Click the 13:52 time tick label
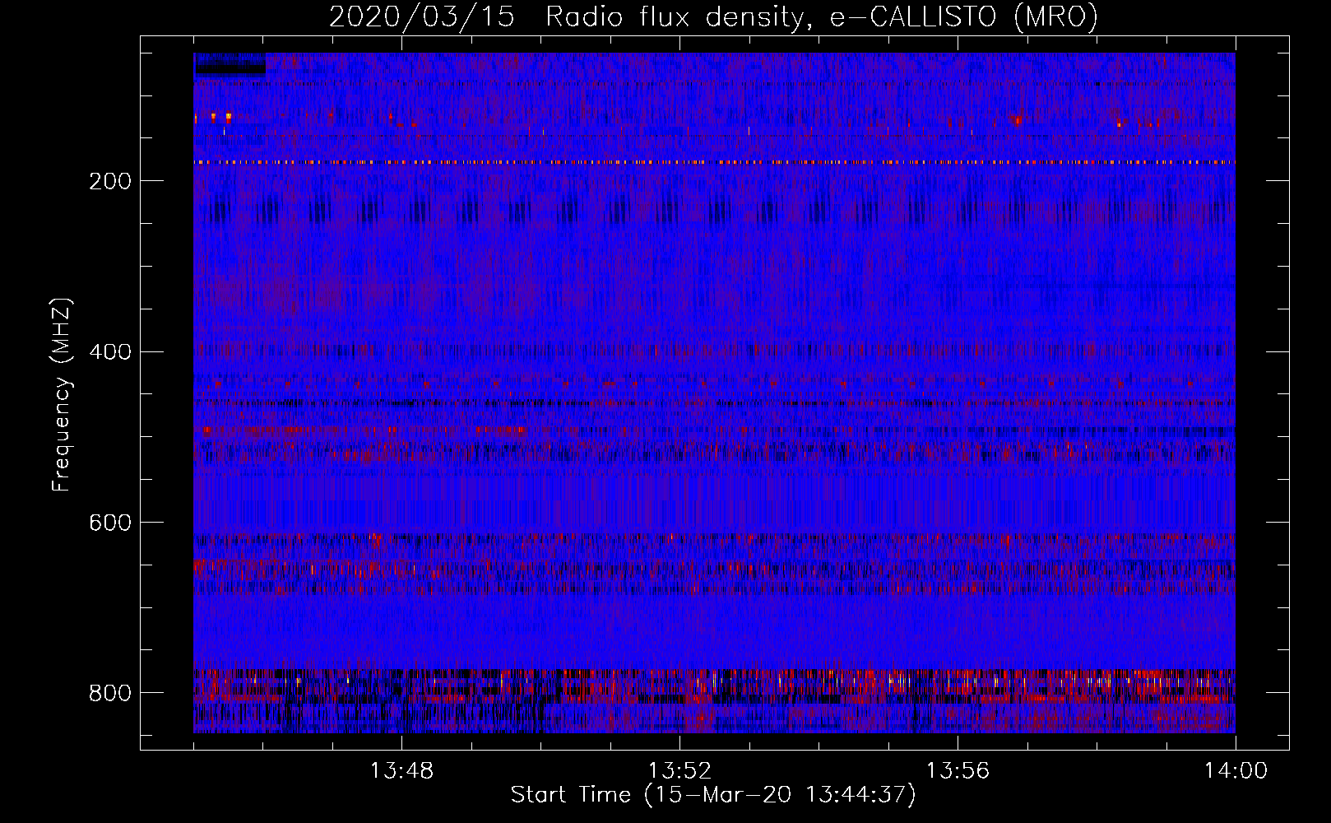The height and width of the screenshot is (823, 1331). (x=679, y=771)
